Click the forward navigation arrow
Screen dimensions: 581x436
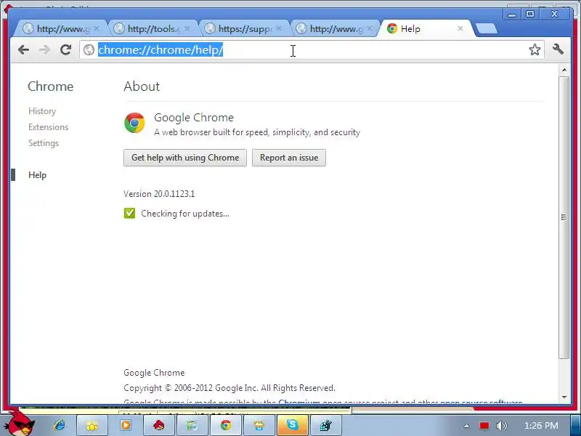44,49
